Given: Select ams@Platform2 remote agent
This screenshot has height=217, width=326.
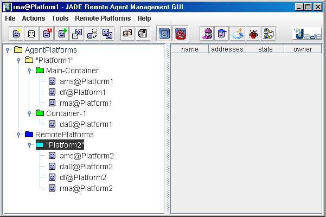Looking at the screenshot, I should [x=87, y=156].
